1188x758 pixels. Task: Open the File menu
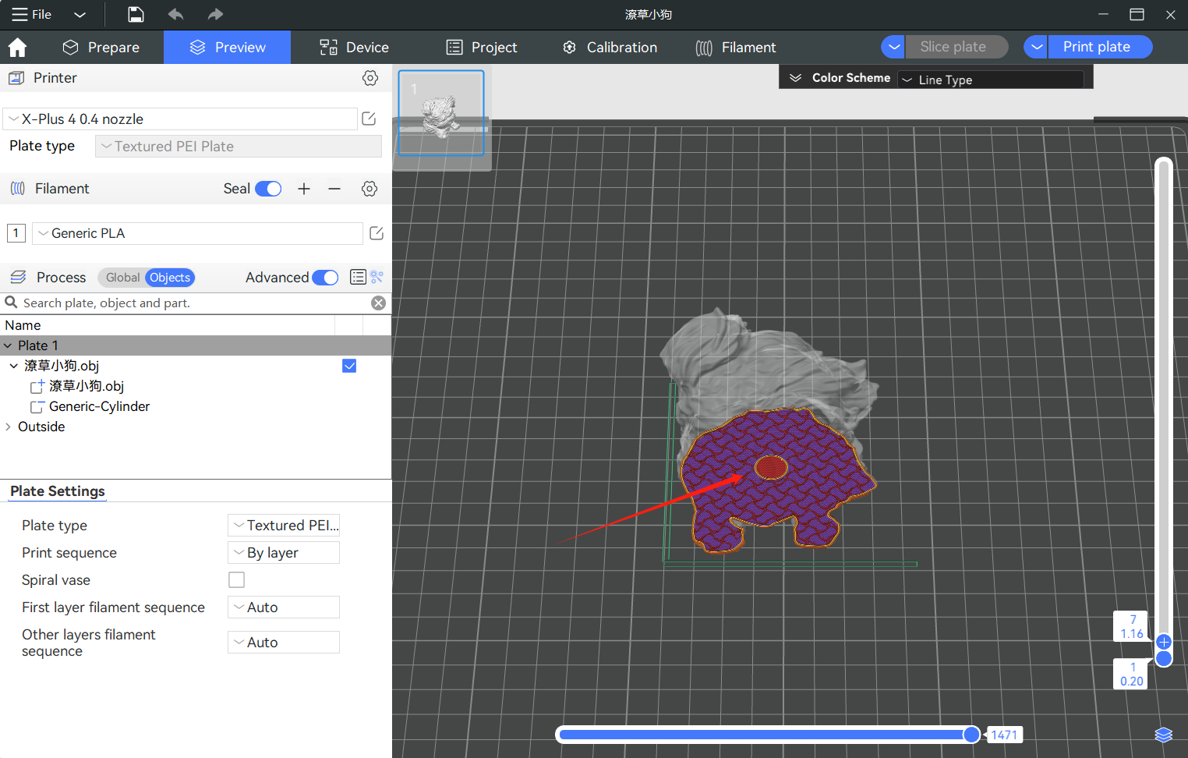32,14
